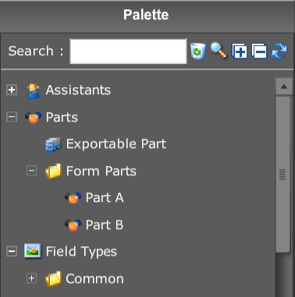Click the recycle bin clear-search icon
The height and width of the screenshot is (297, 295).
198,51
